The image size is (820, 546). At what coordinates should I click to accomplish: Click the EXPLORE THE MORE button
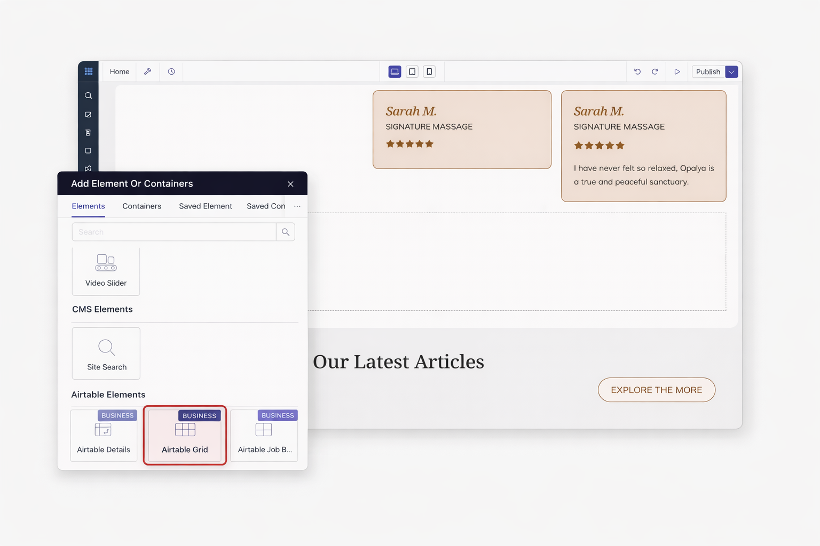[x=656, y=390]
